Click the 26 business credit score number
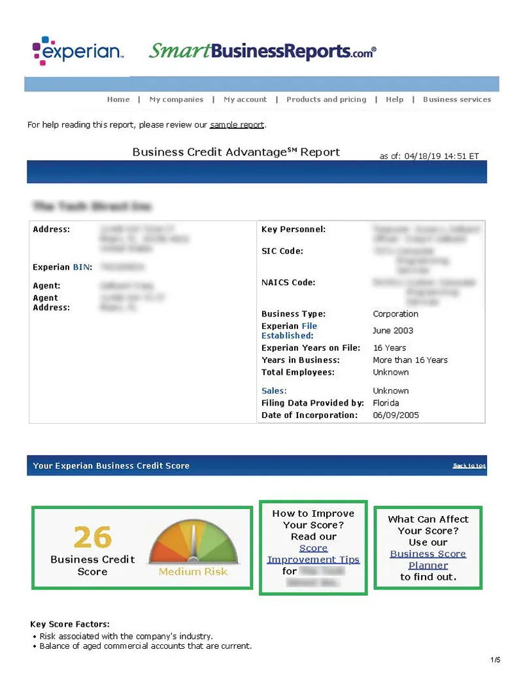The height and width of the screenshot is (677, 523). (x=93, y=537)
